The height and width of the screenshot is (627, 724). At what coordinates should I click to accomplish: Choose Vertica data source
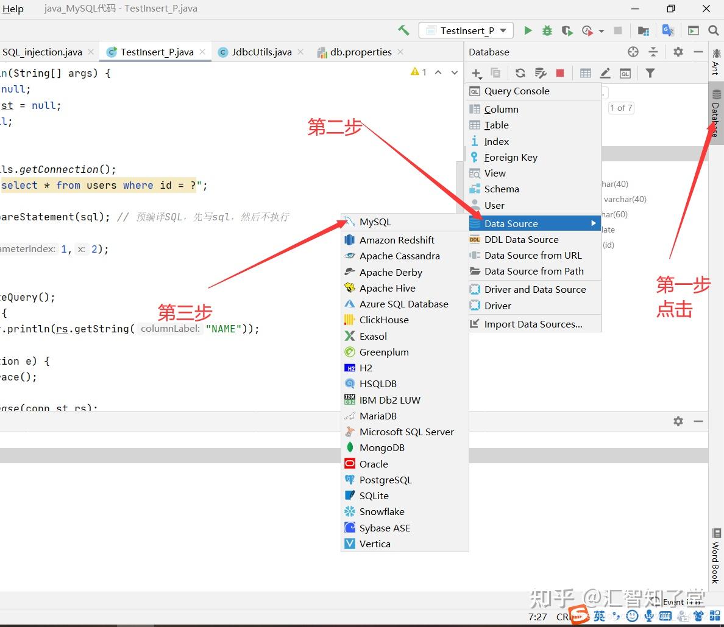(x=405, y=544)
